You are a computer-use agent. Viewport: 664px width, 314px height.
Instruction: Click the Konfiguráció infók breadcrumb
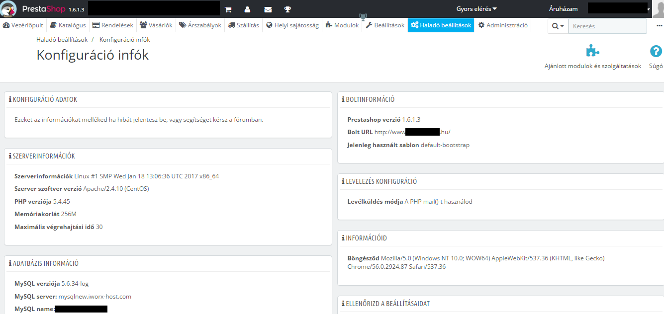click(125, 40)
